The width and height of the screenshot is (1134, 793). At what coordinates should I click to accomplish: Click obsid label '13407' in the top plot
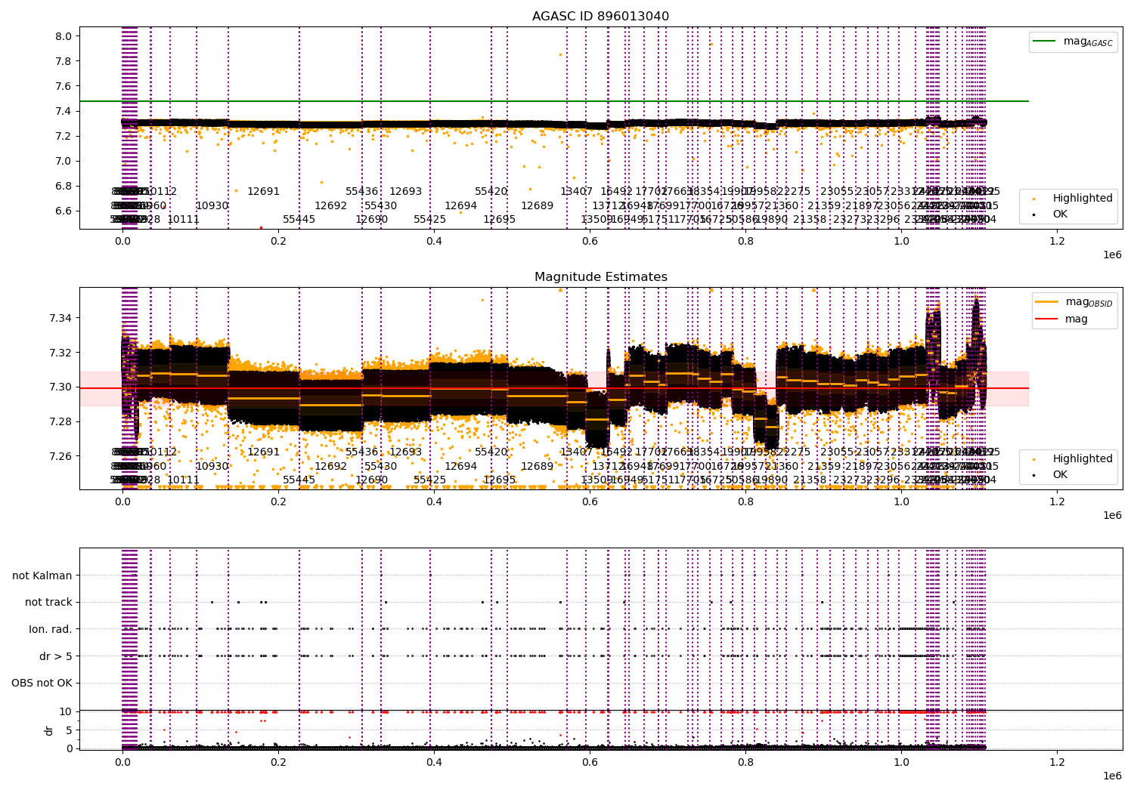576,192
